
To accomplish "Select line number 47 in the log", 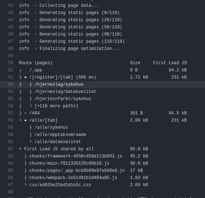I will [11, 41].
